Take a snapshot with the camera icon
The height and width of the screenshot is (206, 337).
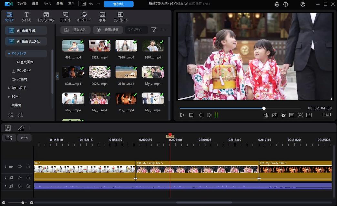click(x=275, y=115)
